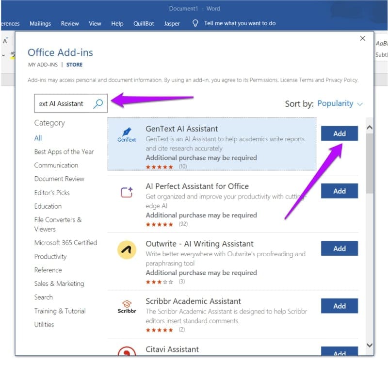
Task: Click the lightbulb Tell me icon
Action: [x=195, y=23]
